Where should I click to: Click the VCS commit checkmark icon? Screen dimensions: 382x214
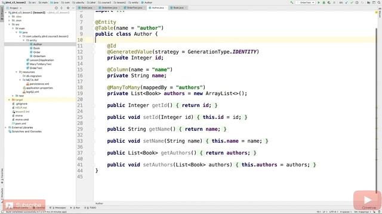click(x=352, y=2)
